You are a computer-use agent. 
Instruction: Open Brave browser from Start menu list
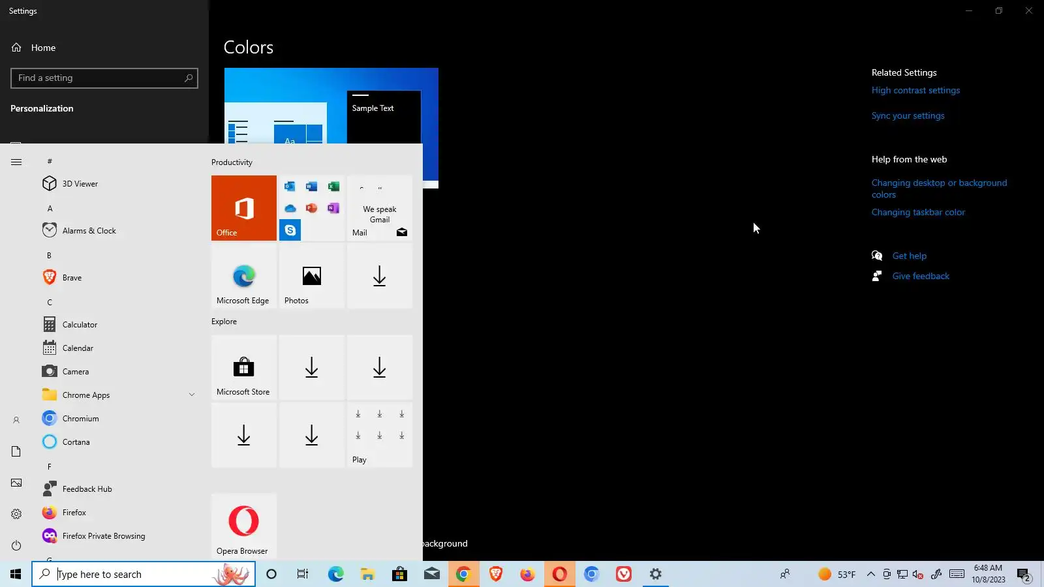click(x=117, y=278)
